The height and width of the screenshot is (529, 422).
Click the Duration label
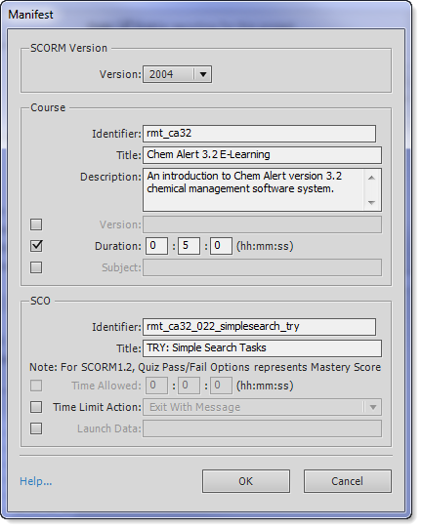coord(118,246)
